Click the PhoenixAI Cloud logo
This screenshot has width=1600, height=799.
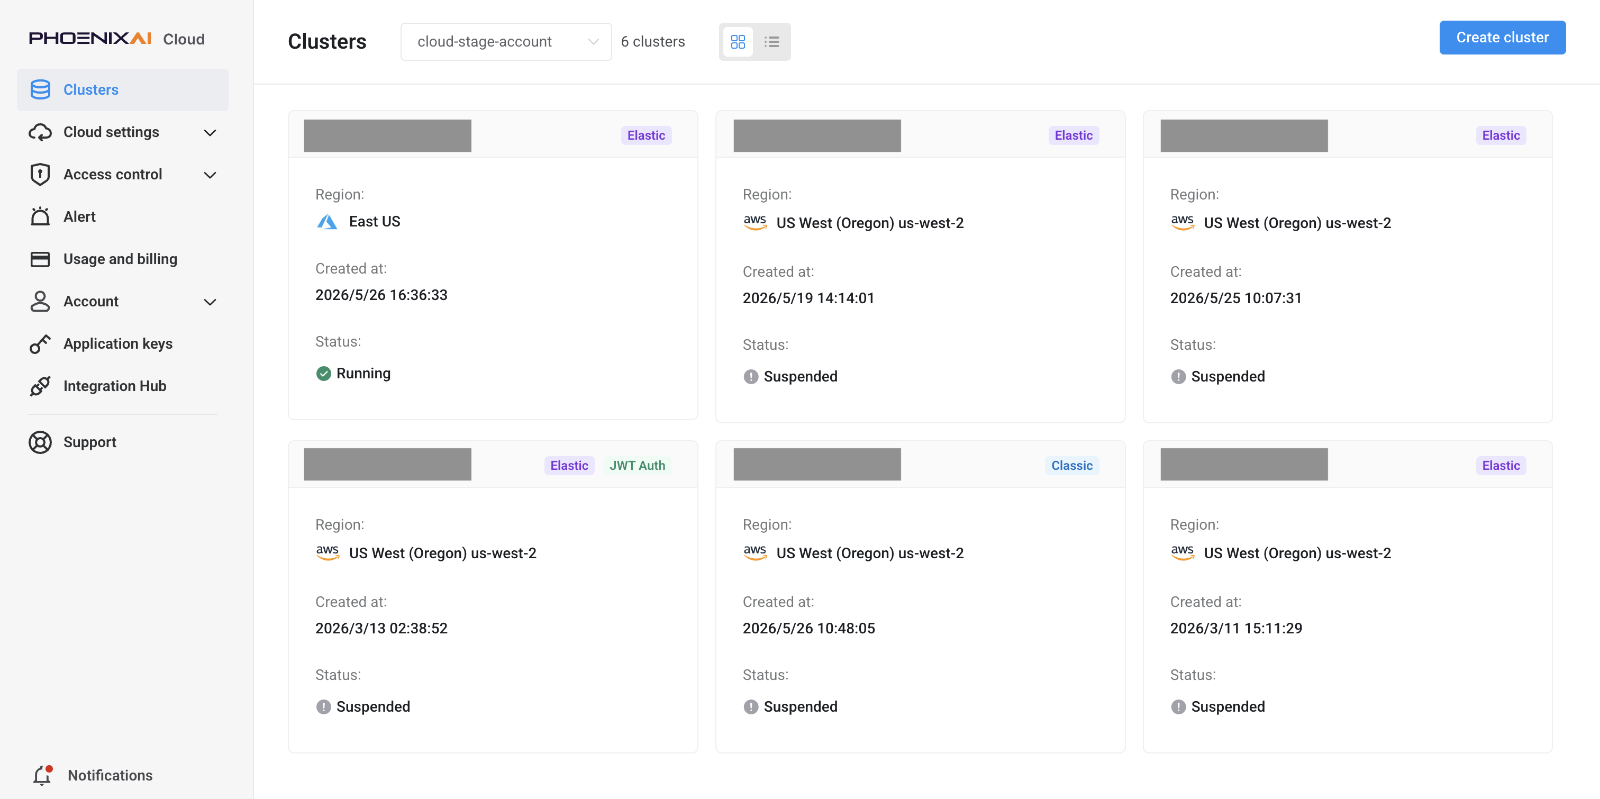point(117,39)
